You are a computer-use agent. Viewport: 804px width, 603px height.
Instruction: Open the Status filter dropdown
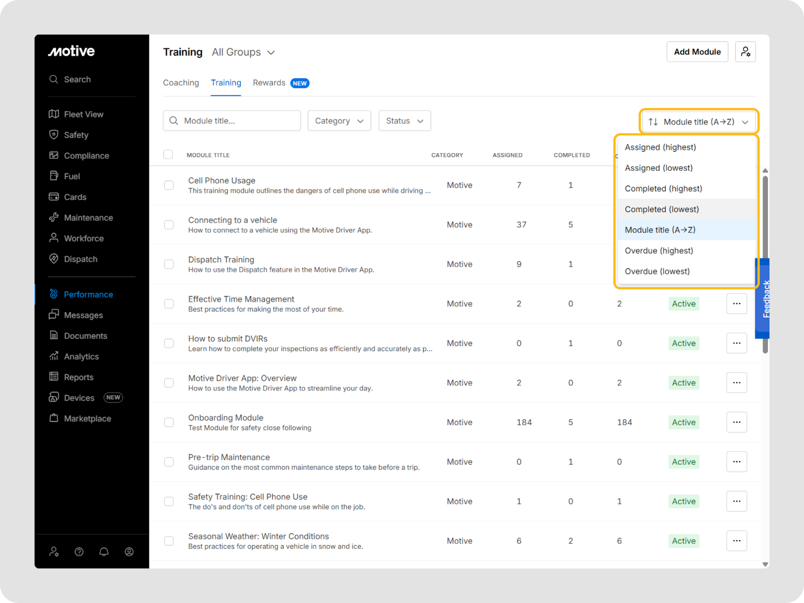[x=405, y=121]
